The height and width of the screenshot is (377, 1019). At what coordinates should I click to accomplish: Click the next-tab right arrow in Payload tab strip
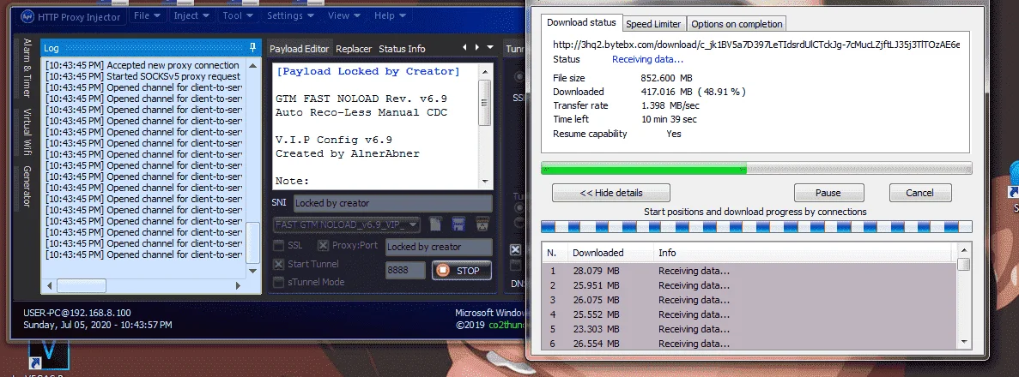point(477,47)
